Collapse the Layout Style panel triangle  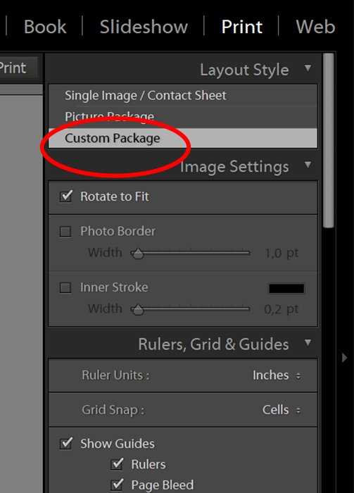308,68
